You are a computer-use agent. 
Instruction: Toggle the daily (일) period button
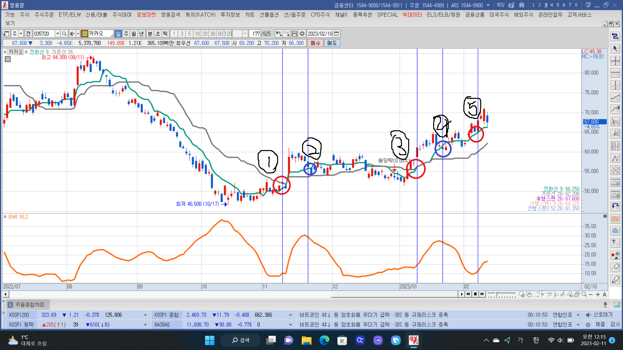(118, 34)
